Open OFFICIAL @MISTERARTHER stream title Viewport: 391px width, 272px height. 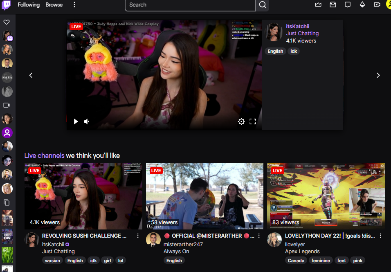[209, 236]
